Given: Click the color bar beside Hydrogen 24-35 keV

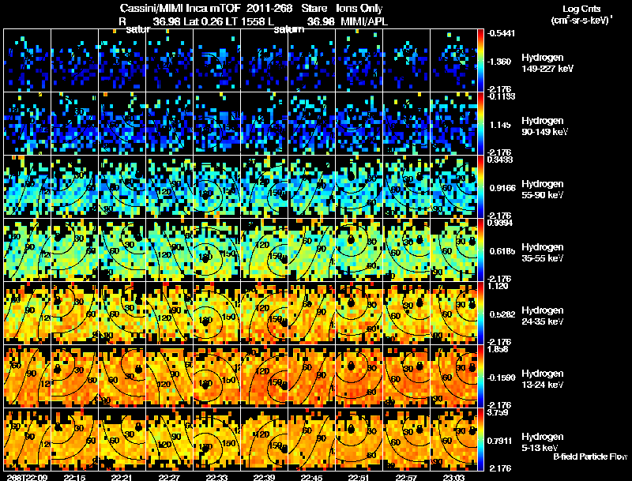Looking at the screenshot, I should 480,314.
